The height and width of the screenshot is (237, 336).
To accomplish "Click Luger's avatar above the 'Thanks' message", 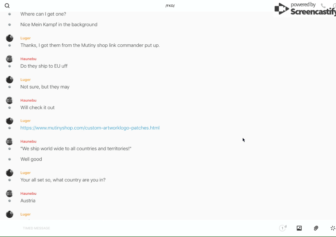I will click(10, 38).
